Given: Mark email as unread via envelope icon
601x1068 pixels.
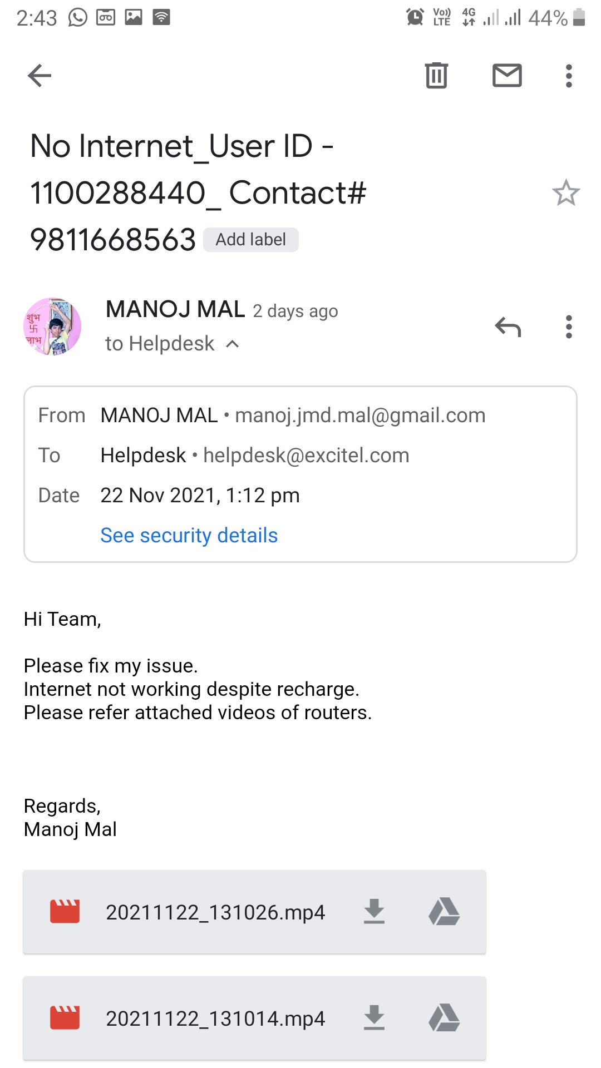Looking at the screenshot, I should 507,76.
